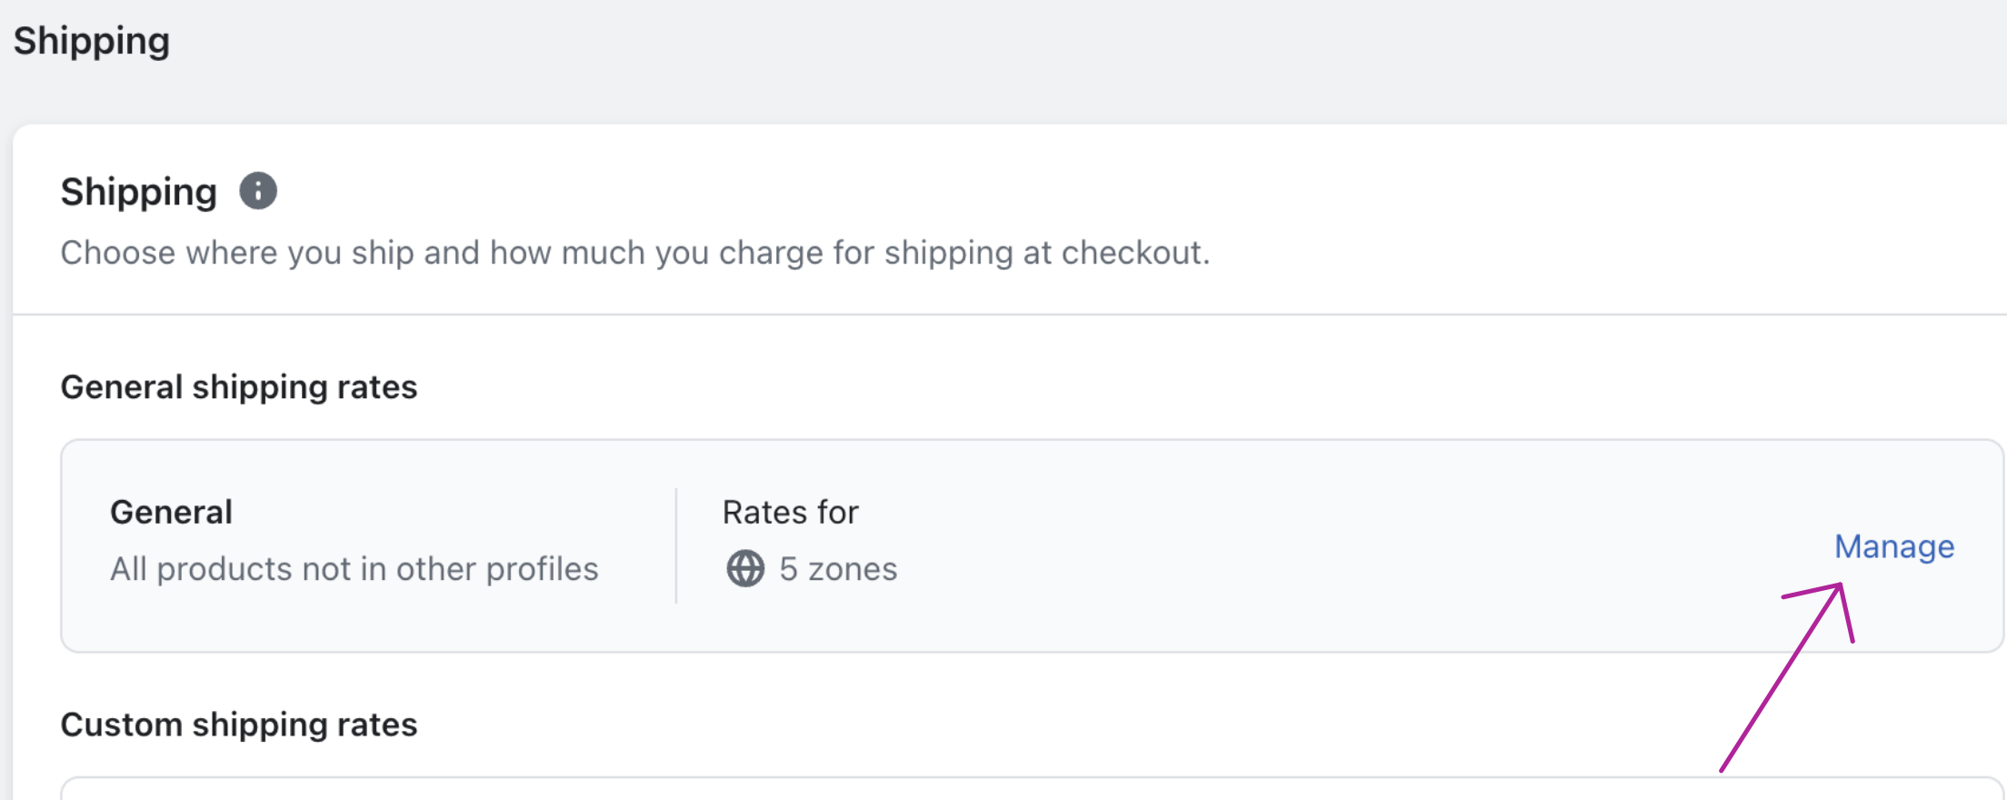Click Manage for the General shipping profile

pyautogui.click(x=1892, y=546)
